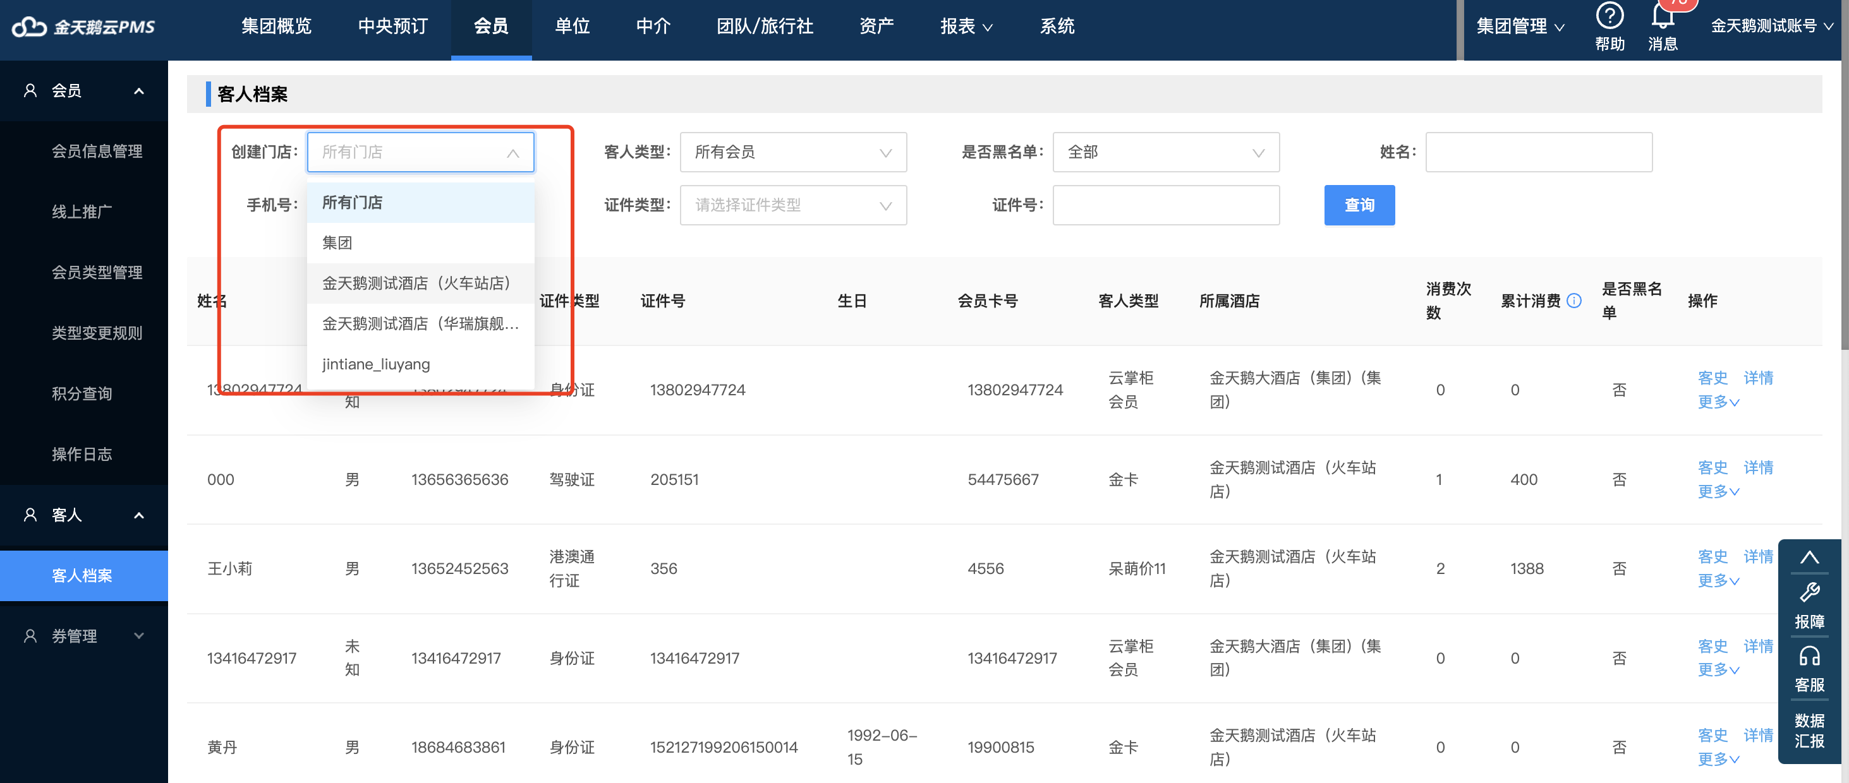Select 金天鹅测试酒店（华瑞旗舰 option
The width and height of the screenshot is (1849, 783).
tap(420, 323)
